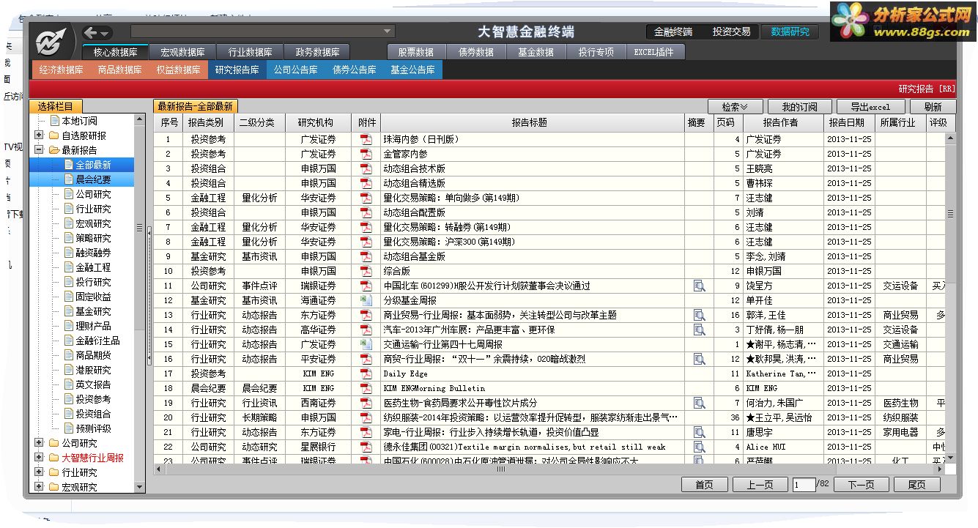Click the panel splitter collapse handle
Image resolution: width=978 pixels, height=528 pixels.
(x=149, y=297)
